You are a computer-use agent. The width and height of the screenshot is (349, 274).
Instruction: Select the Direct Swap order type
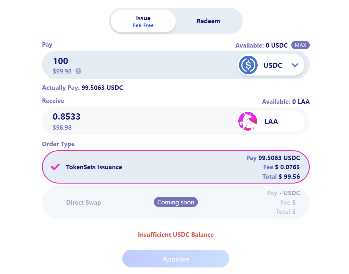(x=176, y=202)
